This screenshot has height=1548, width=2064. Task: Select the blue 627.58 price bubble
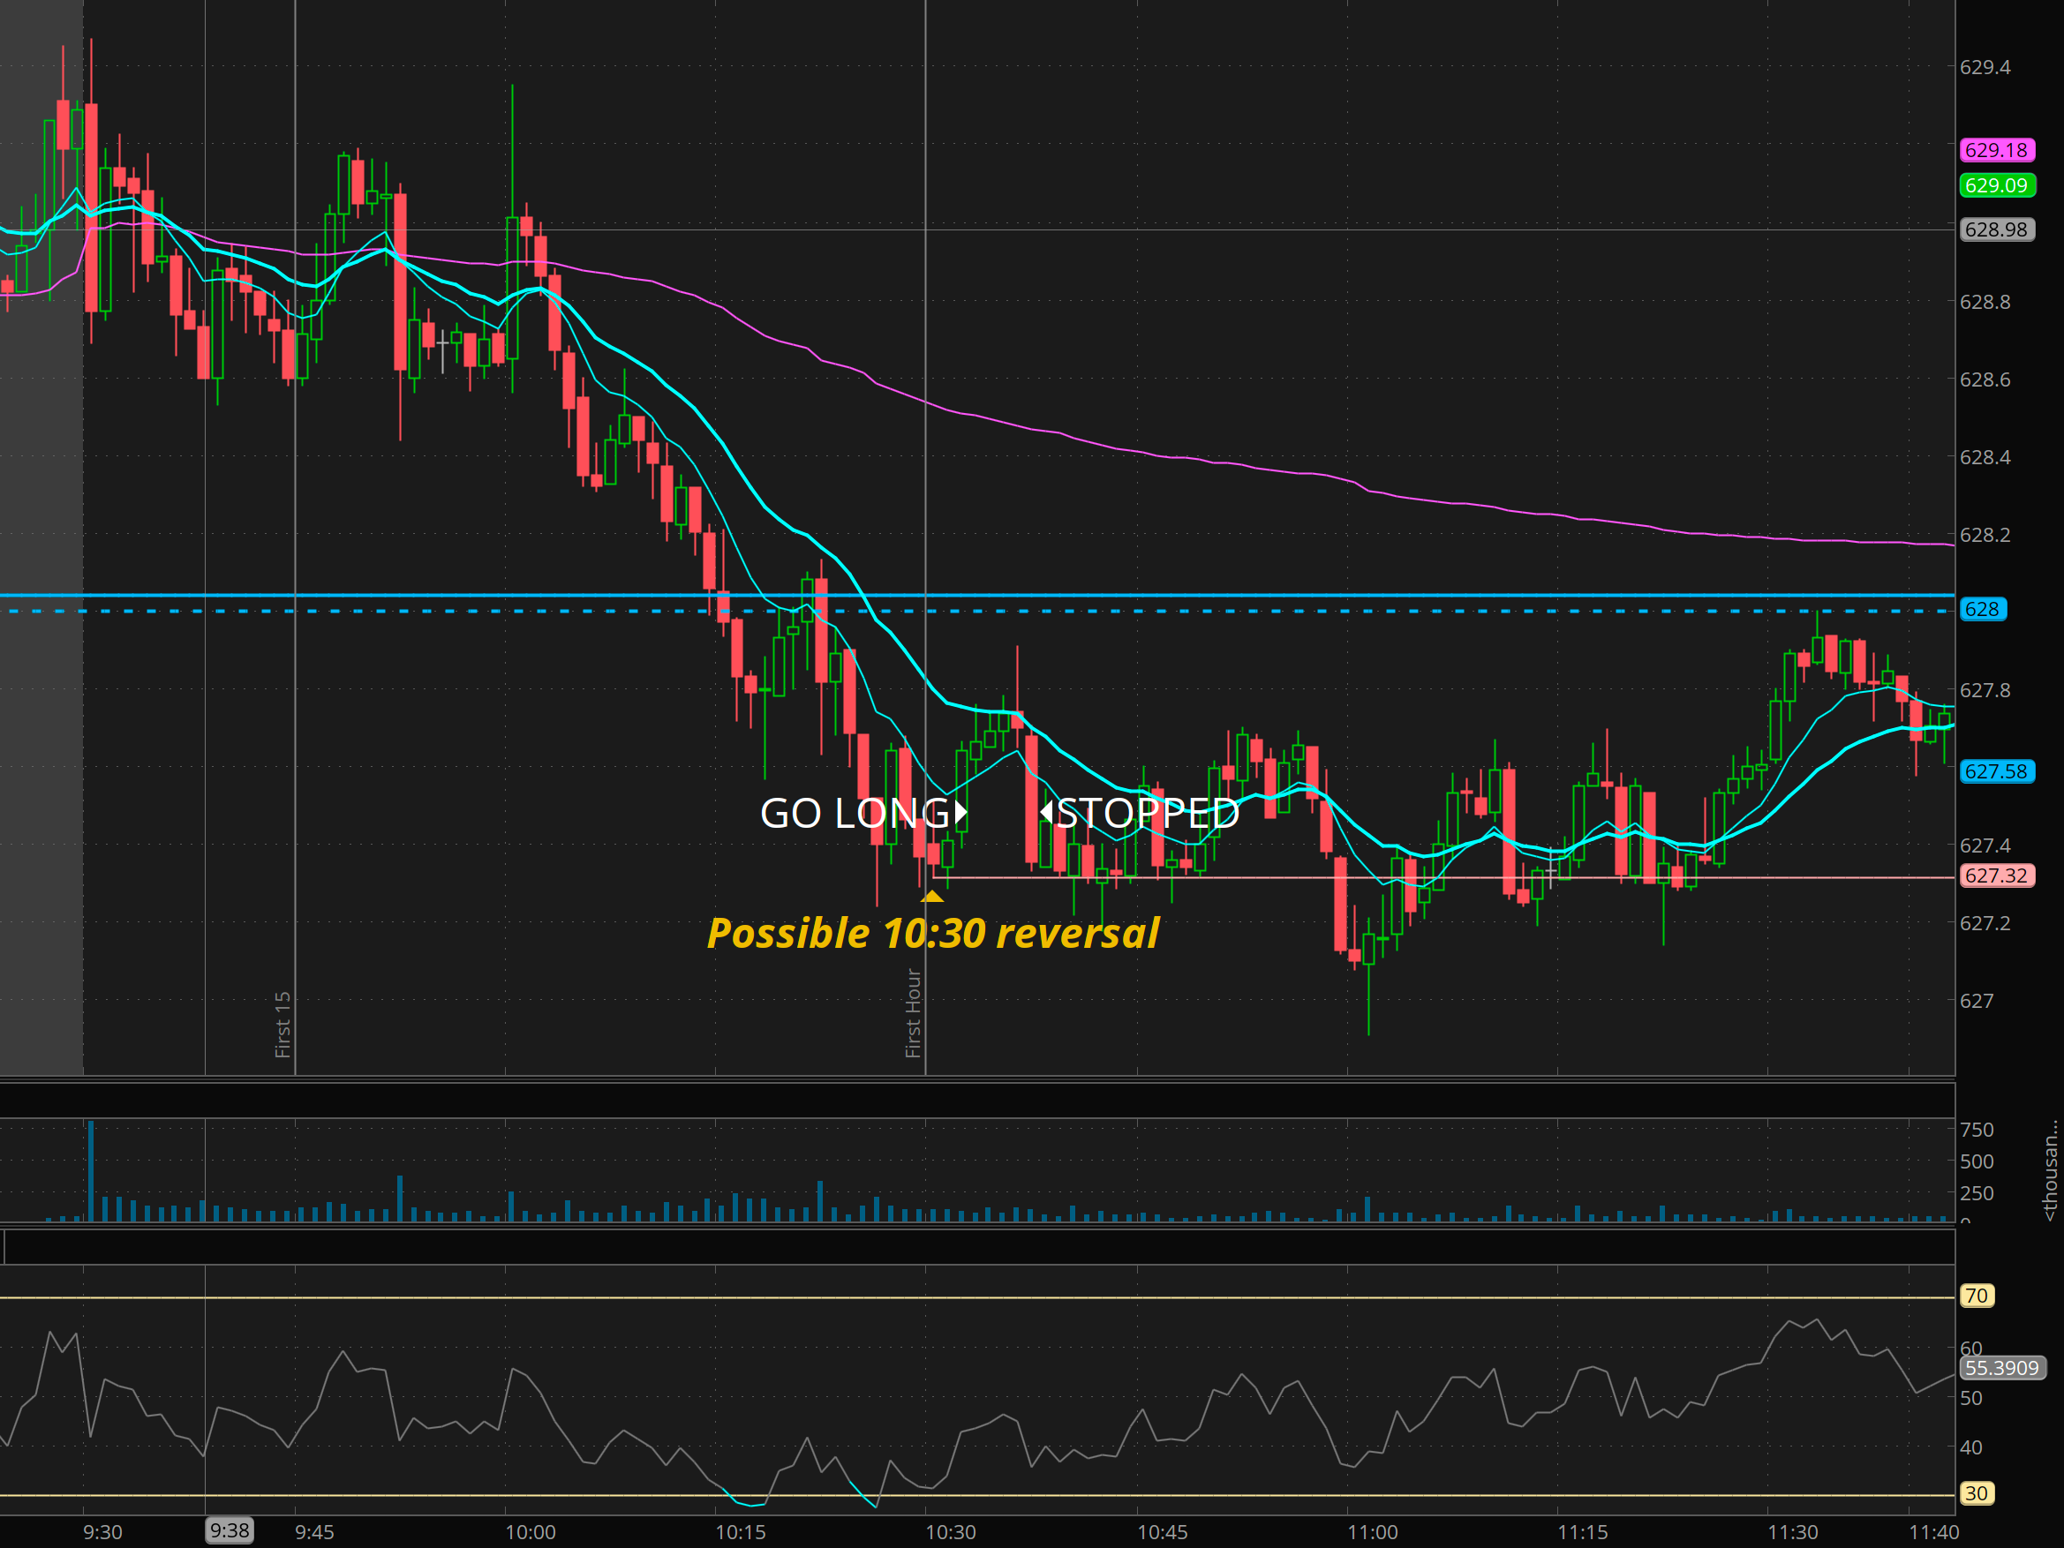tap(1996, 771)
